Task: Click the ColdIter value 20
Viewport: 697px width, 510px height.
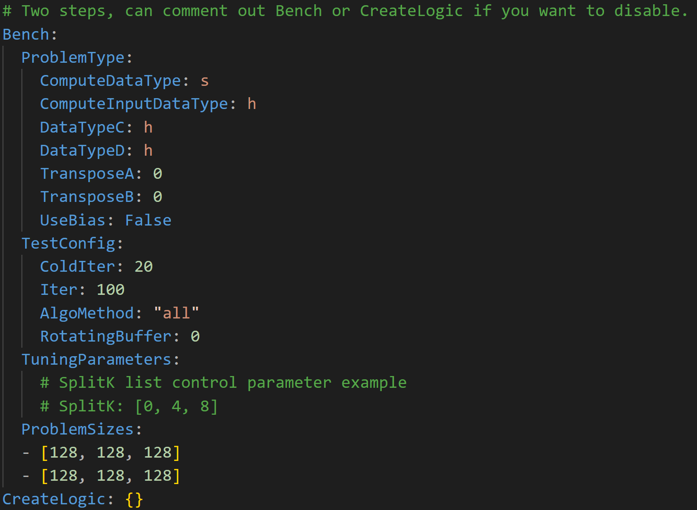Action: (143, 267)
